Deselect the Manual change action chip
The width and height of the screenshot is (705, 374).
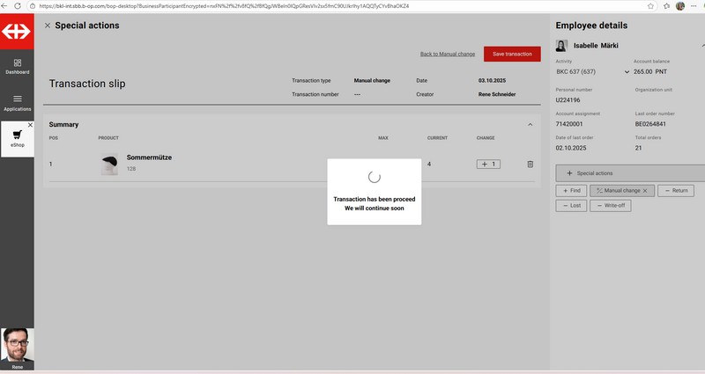(x=644, y=190)
